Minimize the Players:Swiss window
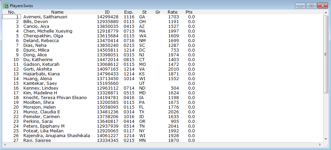Screen dimensions: 331x150 tap(300, 5)
